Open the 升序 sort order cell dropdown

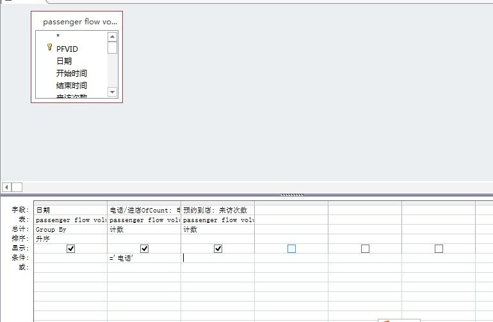70,239
